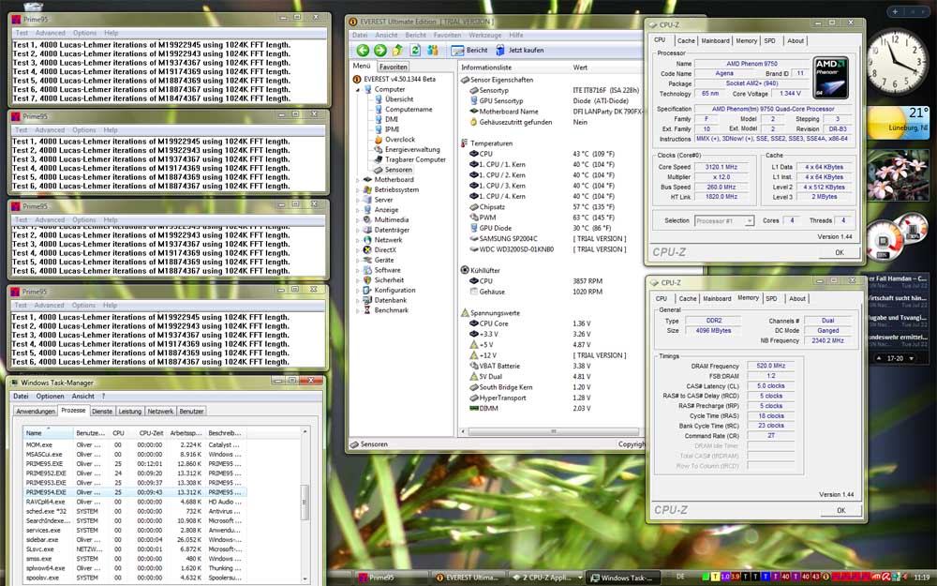Screen dimensions: 937x586
Task: Click the Lüneburg weather sidebar gadget
Action: point(899,122)
